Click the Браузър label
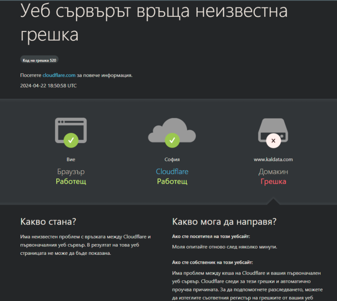Viewport: 337px width, 301px height. pyautogui.click(x=71, y=172)
